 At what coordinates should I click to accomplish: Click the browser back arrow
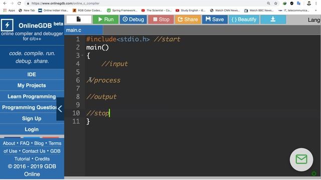(5, 3)
